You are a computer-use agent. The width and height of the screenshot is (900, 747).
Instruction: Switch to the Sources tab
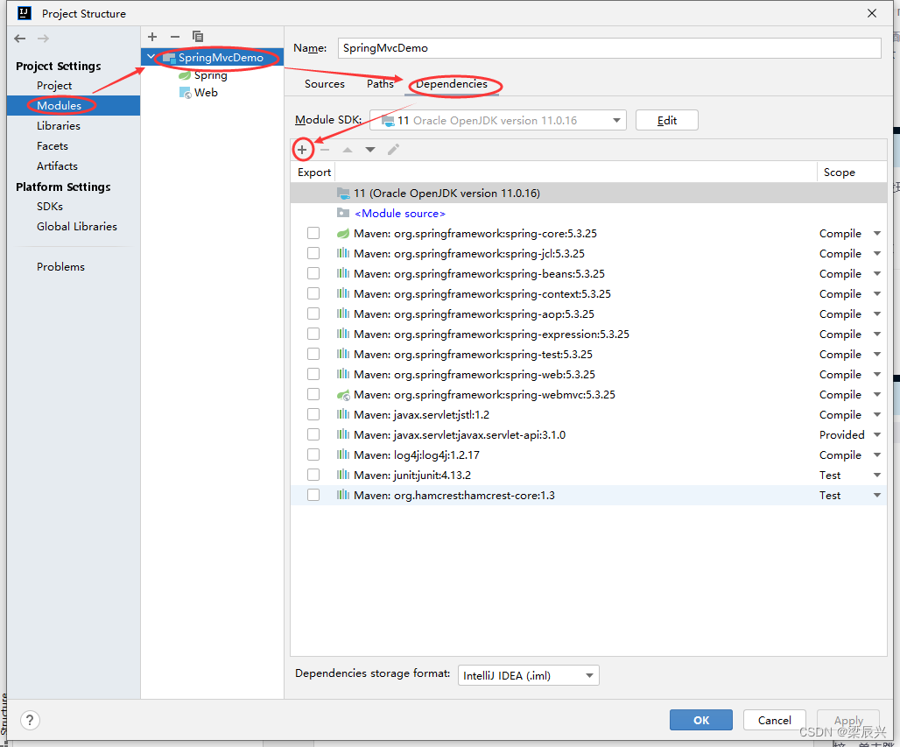point(324,84)
